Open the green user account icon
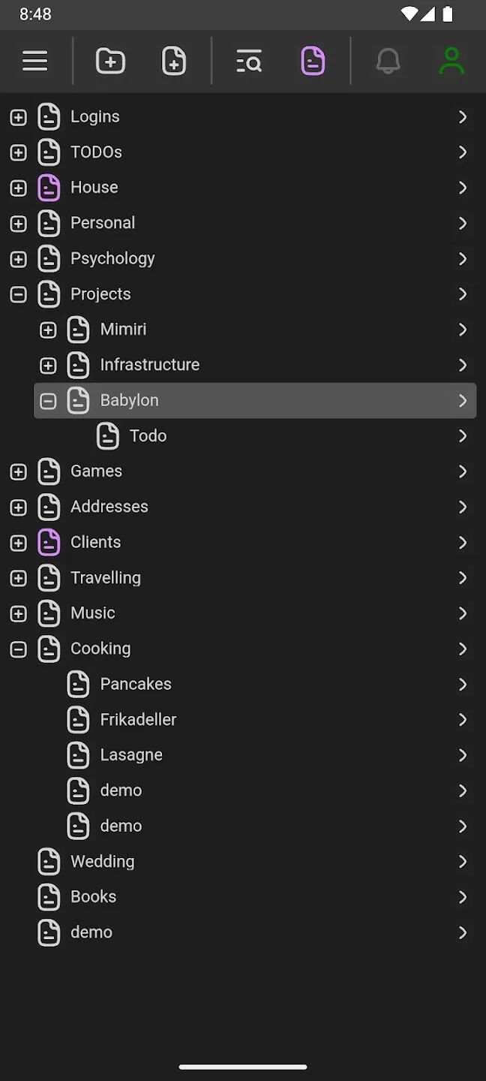486x1081 pixels. click(x=451, y=61)
